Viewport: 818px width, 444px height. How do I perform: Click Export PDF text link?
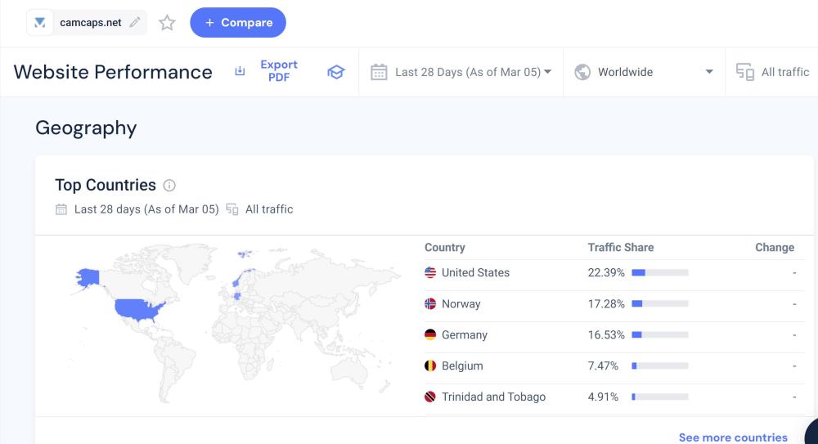pos(279,71)
